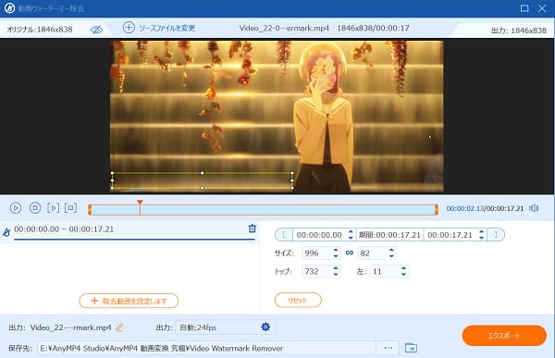
Task: Rename output file with pencil icon
Action: pyautogui.click(x=119, y=327)
